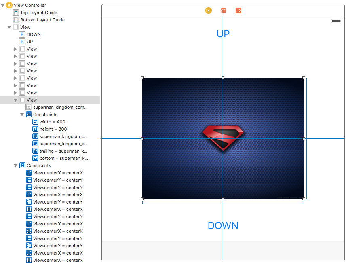The height and width of the screenshot is (263, 346).
Task: Collapse the View Controller disclosure triangle
Action: [3, 5]
